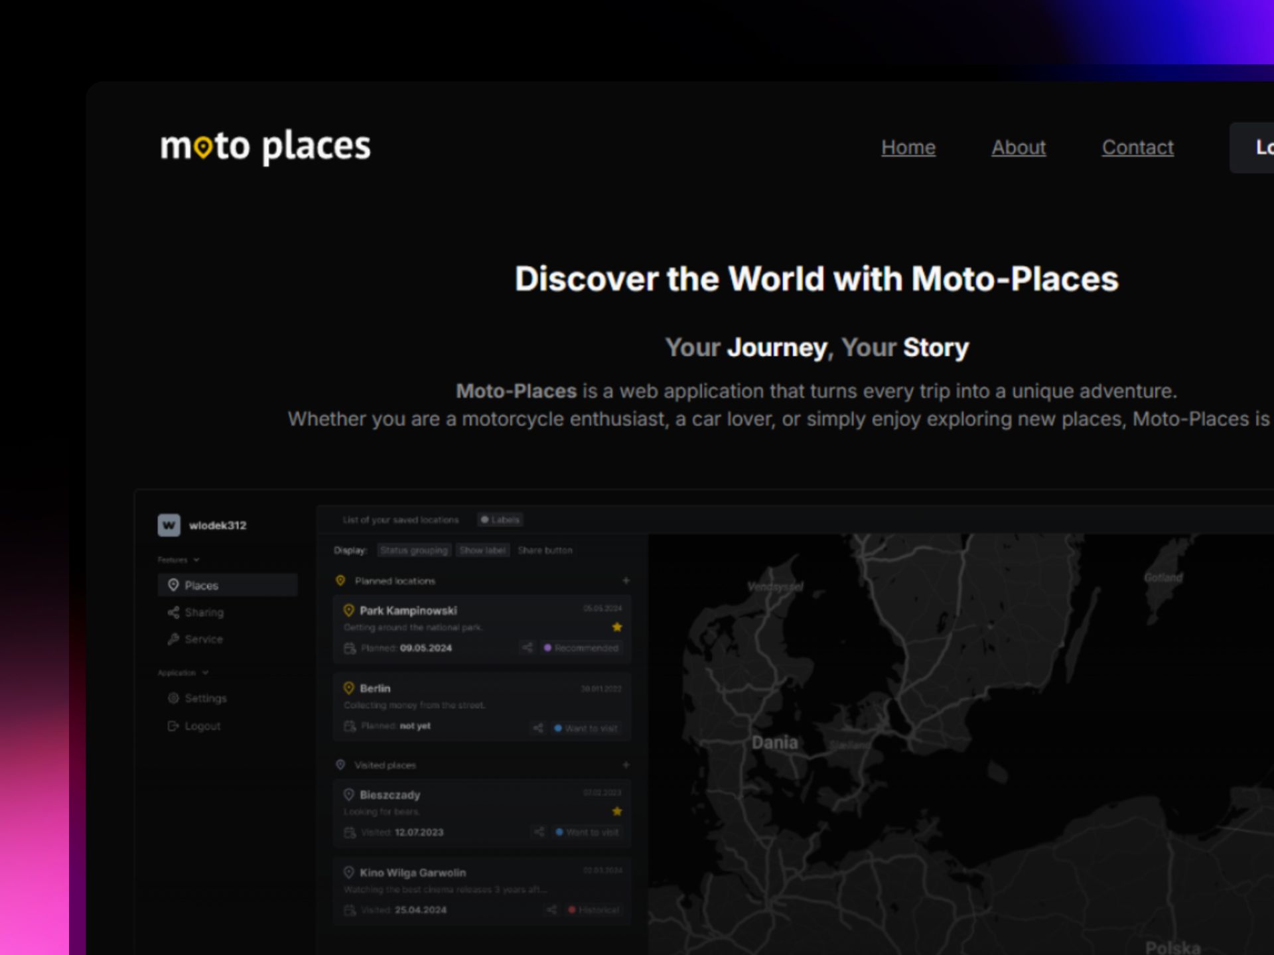Click the Bieszczady location title
The image size is (1274, 955).
click(390, 795)
